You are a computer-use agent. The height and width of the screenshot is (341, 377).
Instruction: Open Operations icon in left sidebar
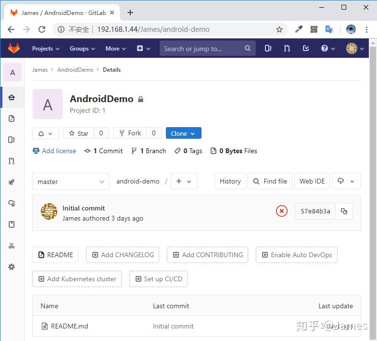(12, 203)
